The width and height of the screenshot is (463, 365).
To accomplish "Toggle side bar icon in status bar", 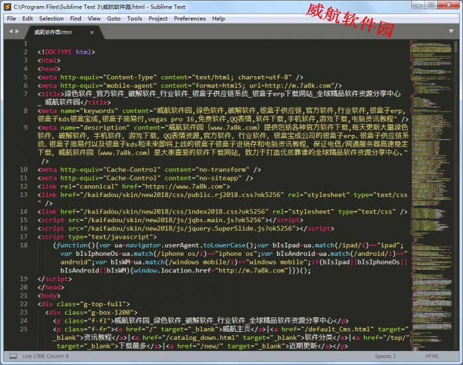I will click(x=13, y=356).
